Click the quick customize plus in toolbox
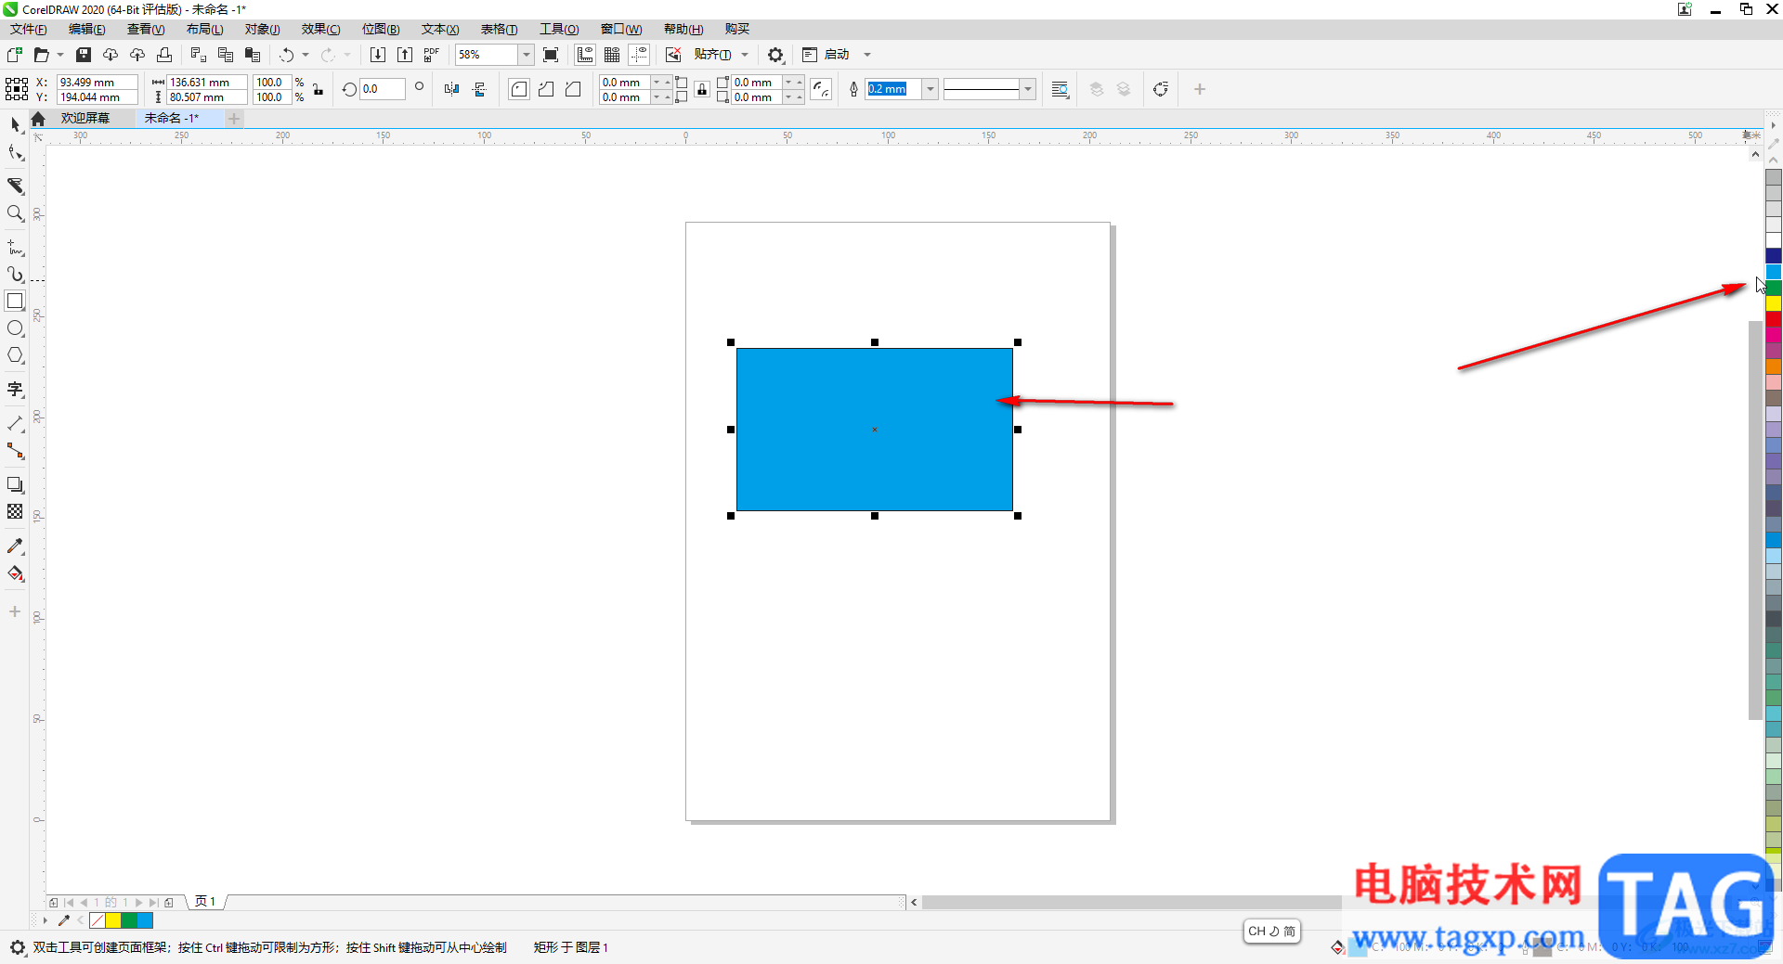This screenshot has width=1783, height=964. click(x=15, y=611)
